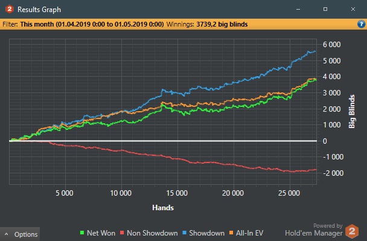Toggle the Non Showdown red legend swatch

point(122,233)
